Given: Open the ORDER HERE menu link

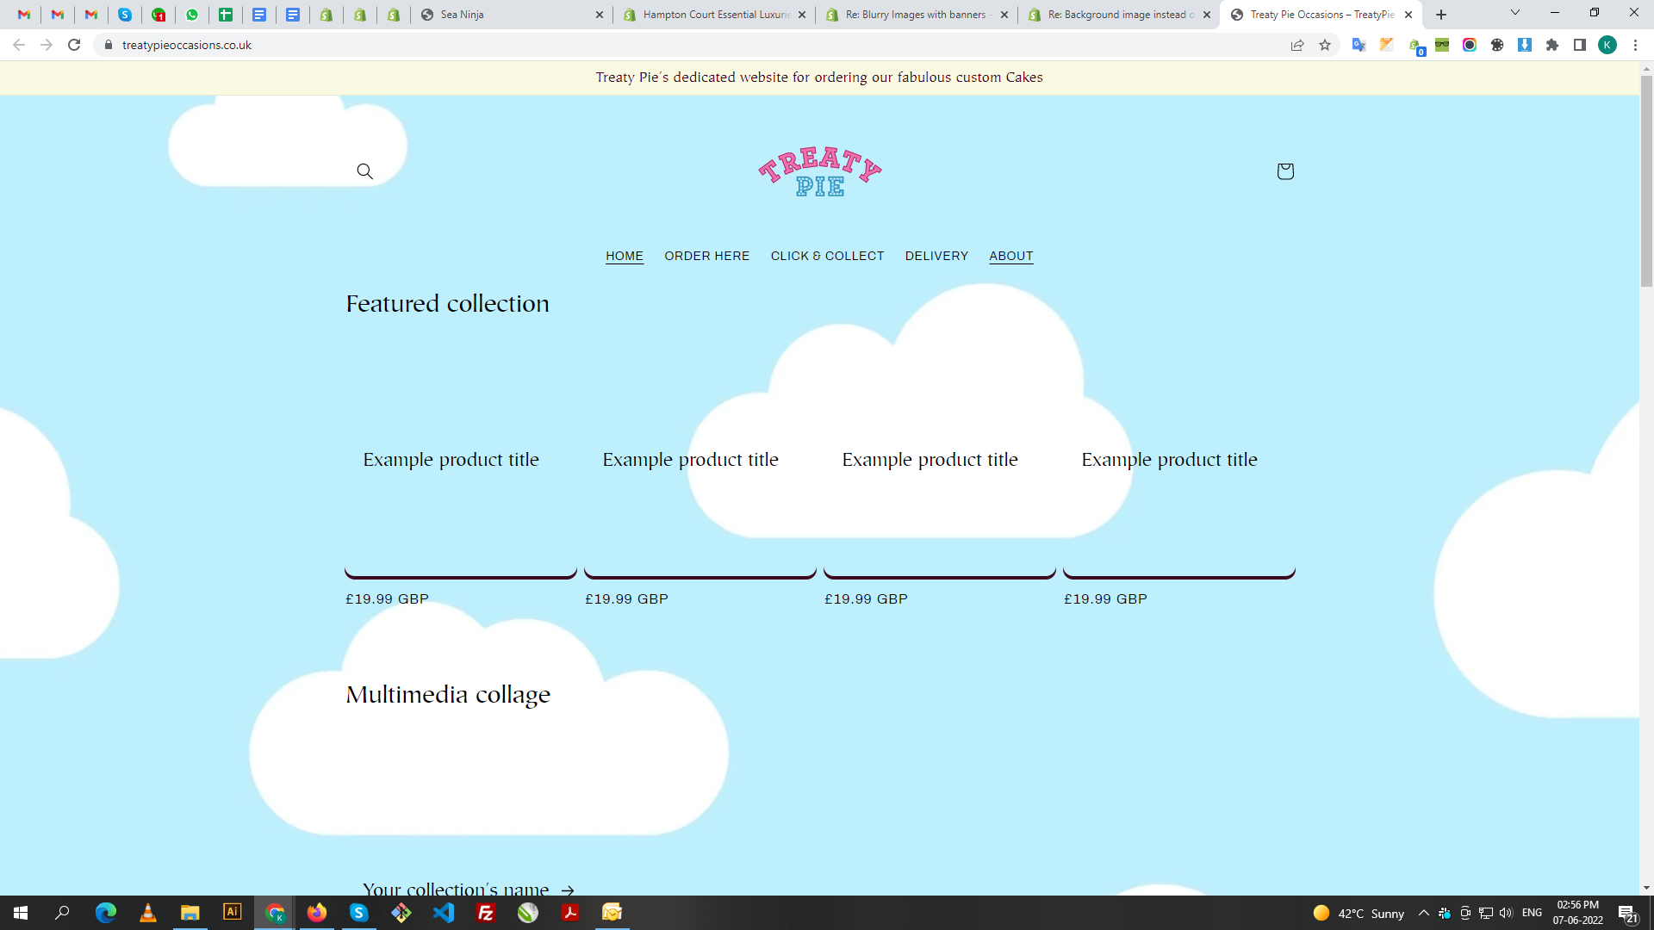Looking at the screenshot, I should pos(706,256).
